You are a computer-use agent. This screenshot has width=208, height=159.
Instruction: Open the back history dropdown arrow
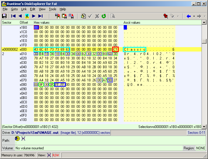[194, 16]
